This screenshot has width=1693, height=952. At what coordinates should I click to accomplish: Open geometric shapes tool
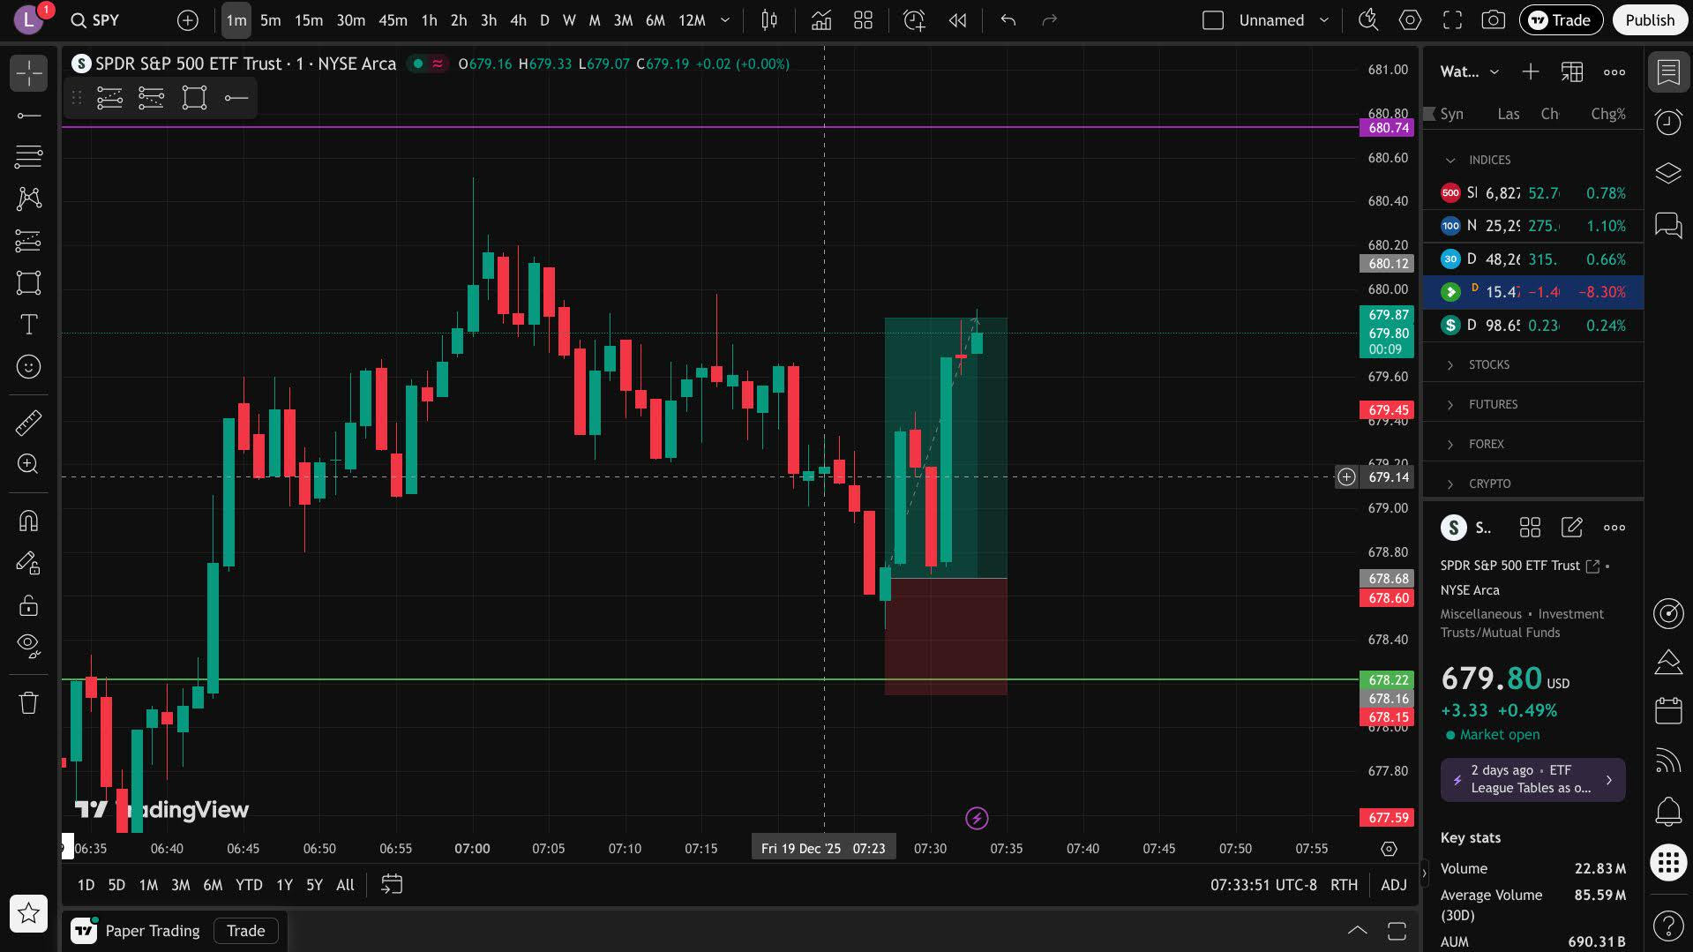[29, 283]
